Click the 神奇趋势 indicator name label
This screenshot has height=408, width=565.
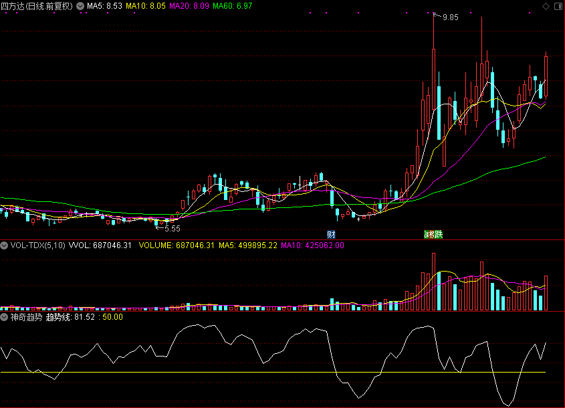[x=26, y=317]
